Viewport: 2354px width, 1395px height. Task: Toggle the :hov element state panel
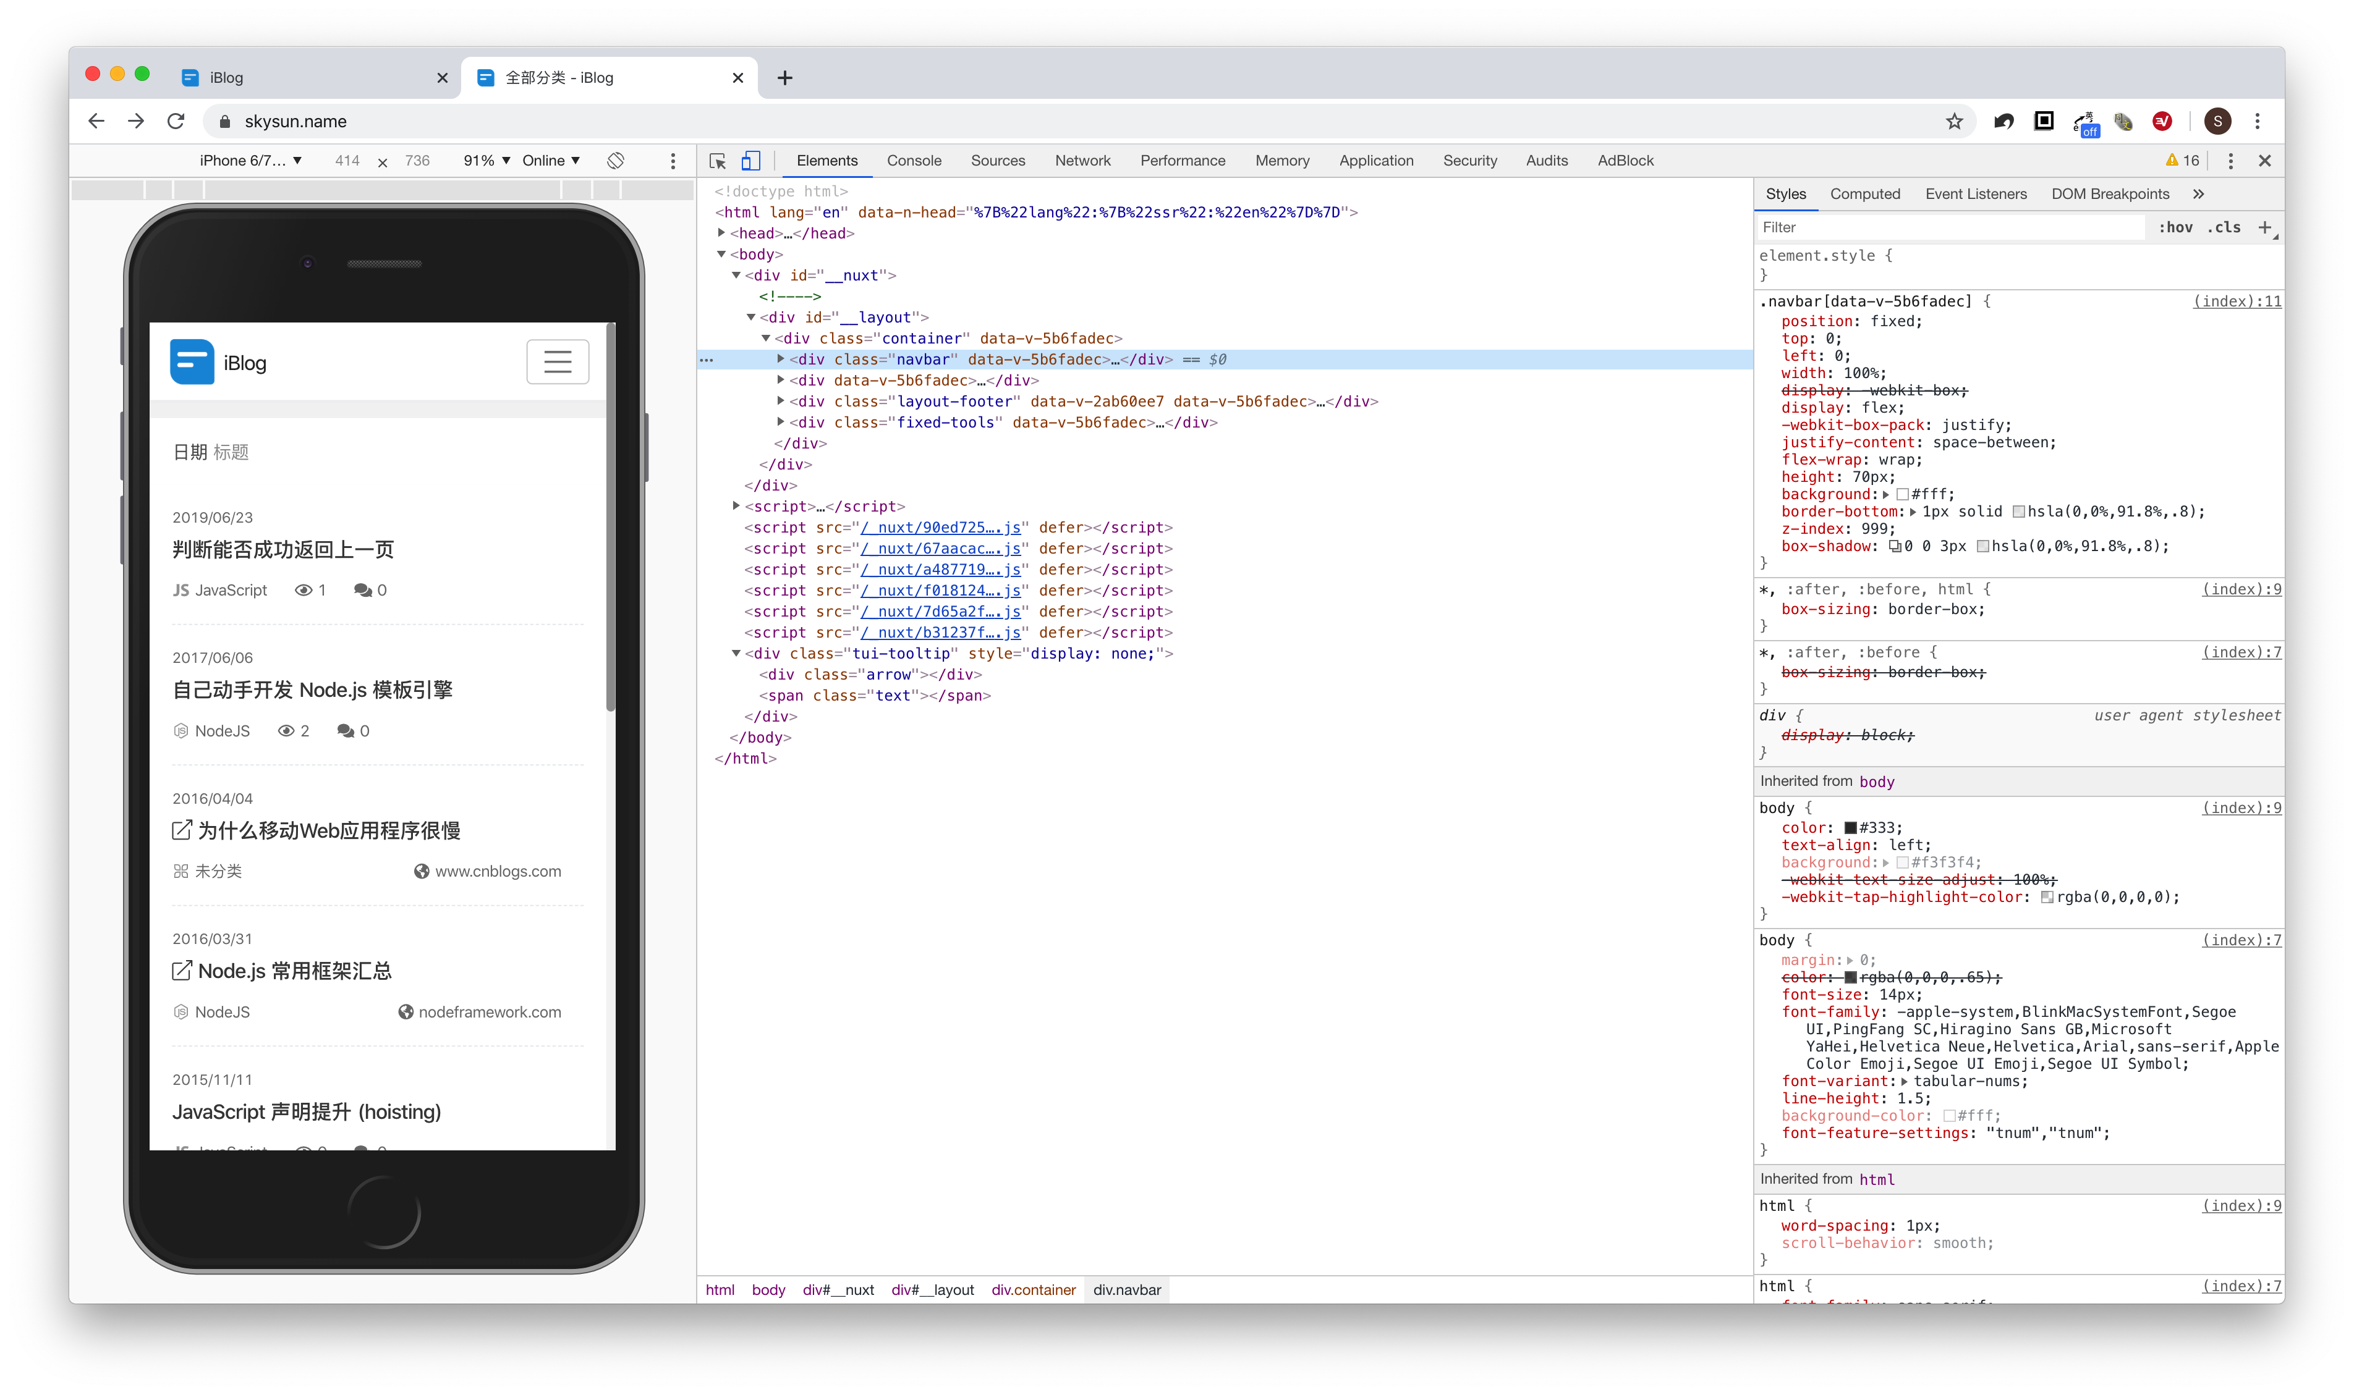pos(2175,227)
